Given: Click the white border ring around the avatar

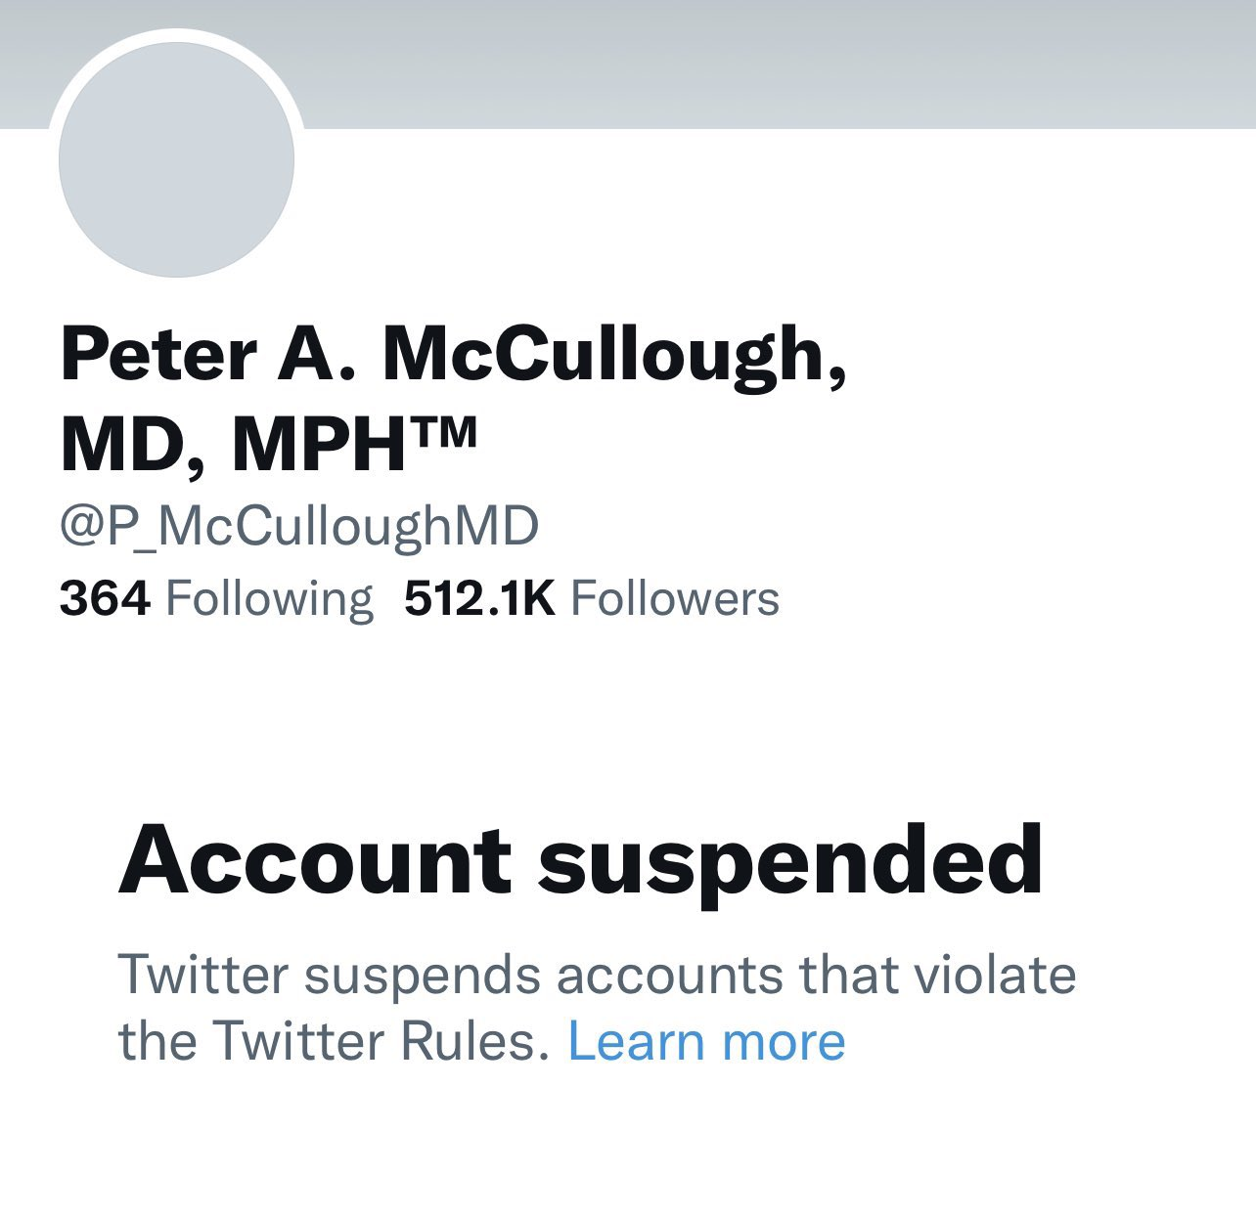Looking at the screenshot, I should pyautogui.click(x=176, y=37).
